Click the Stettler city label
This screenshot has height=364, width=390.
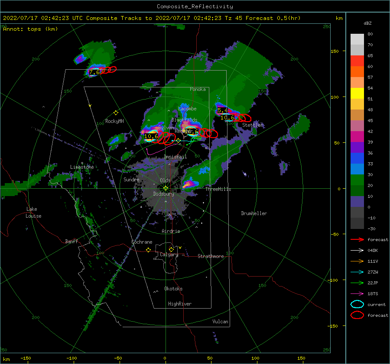point(253,125)
